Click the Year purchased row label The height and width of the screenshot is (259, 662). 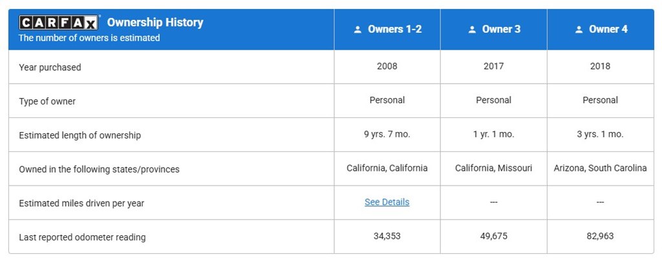(50, 67)
